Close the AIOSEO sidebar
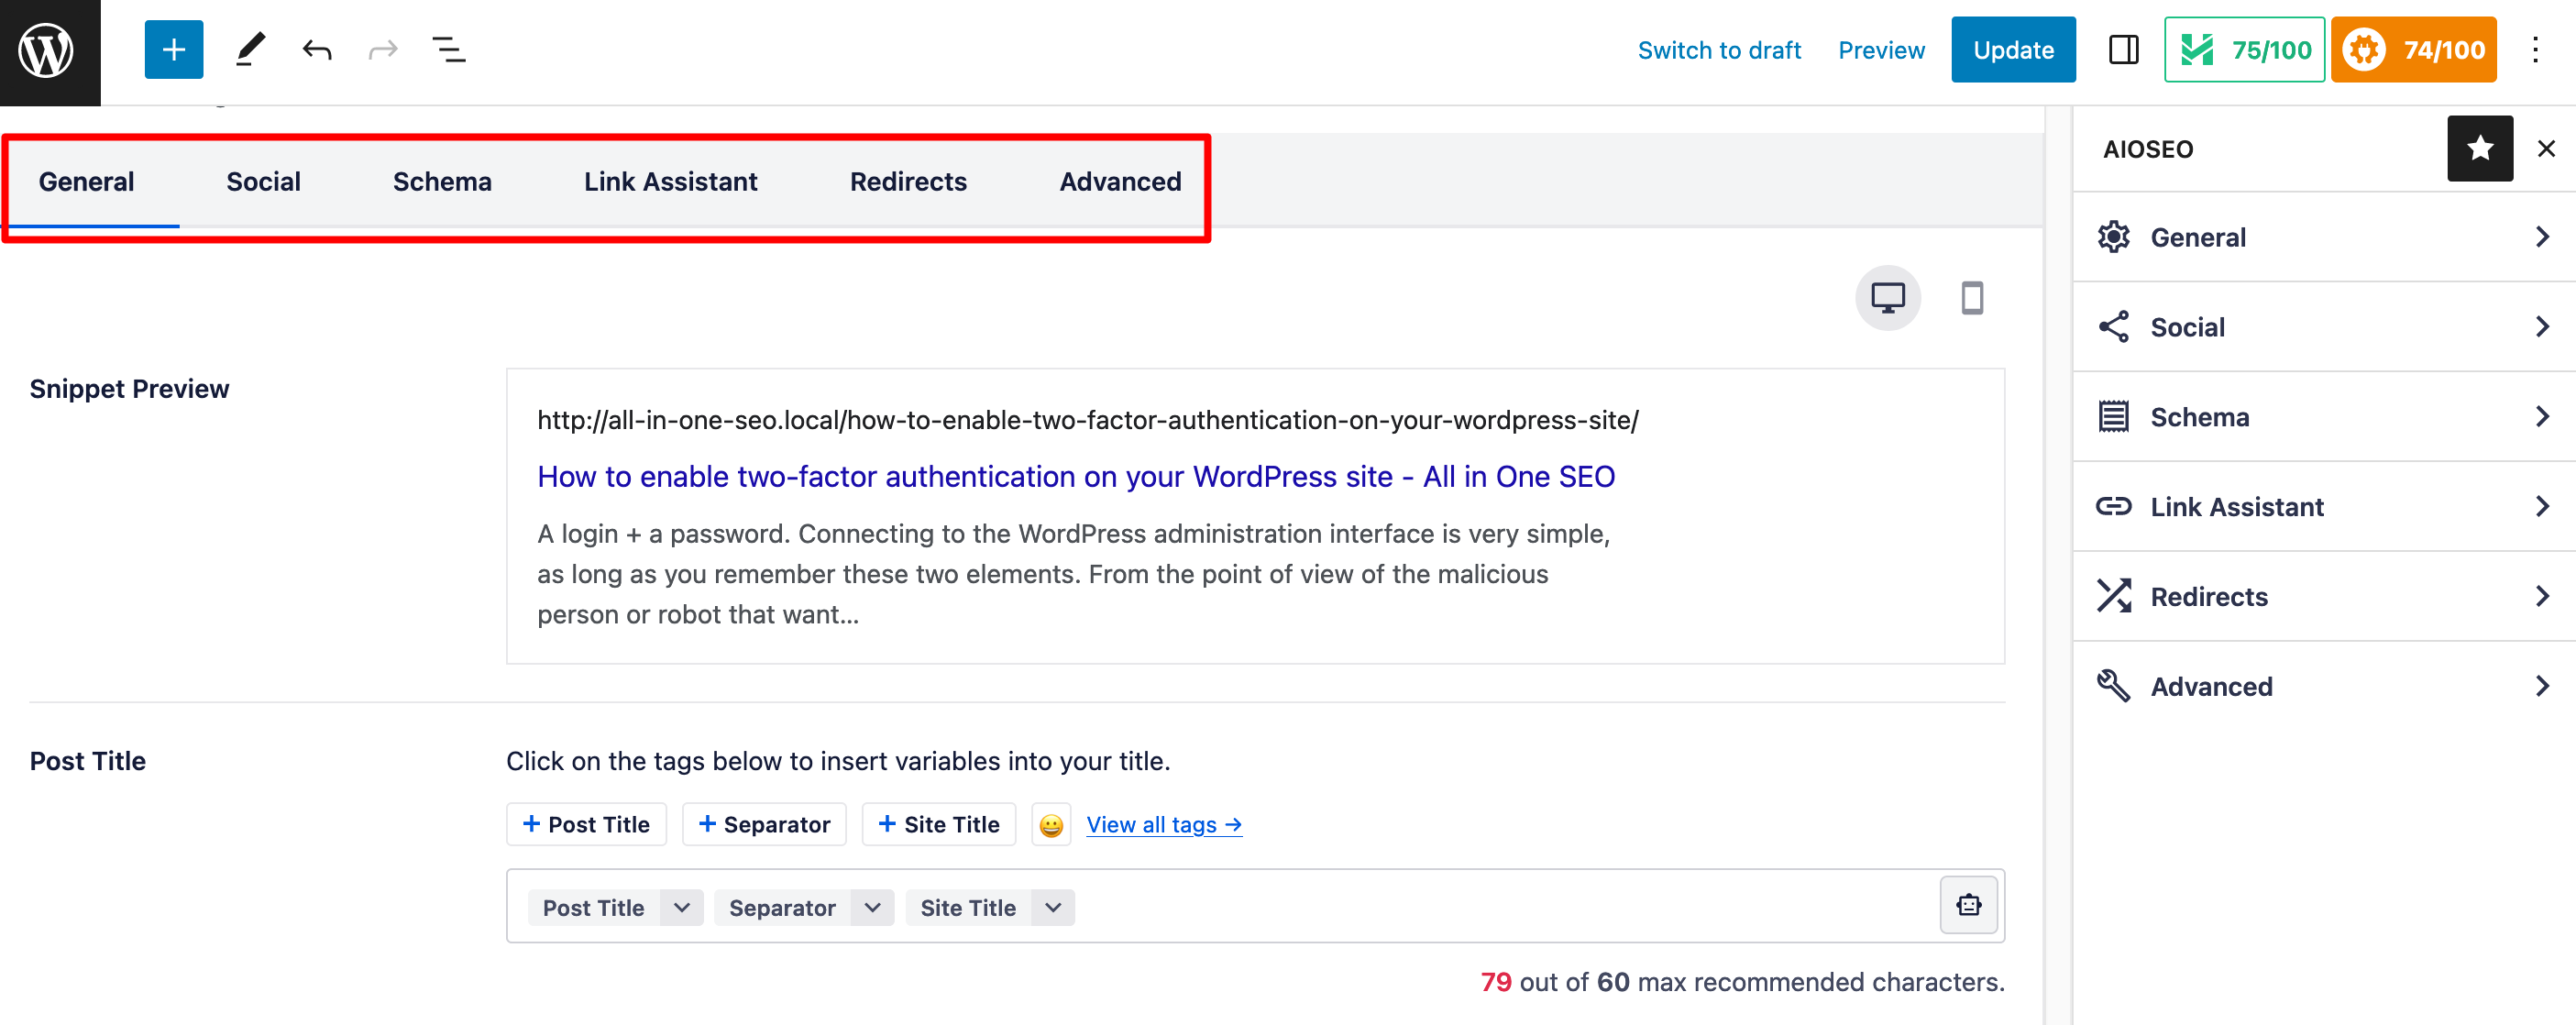2576x1025 pixels. point(2546,149)
